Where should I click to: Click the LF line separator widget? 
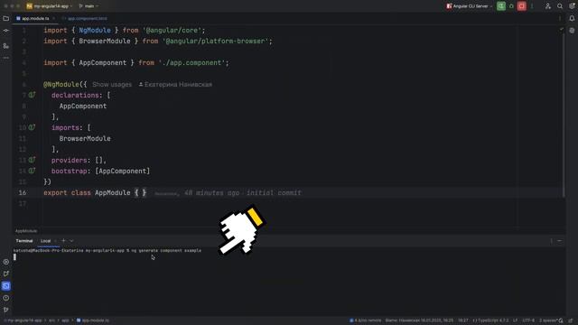tap(516, 320)
